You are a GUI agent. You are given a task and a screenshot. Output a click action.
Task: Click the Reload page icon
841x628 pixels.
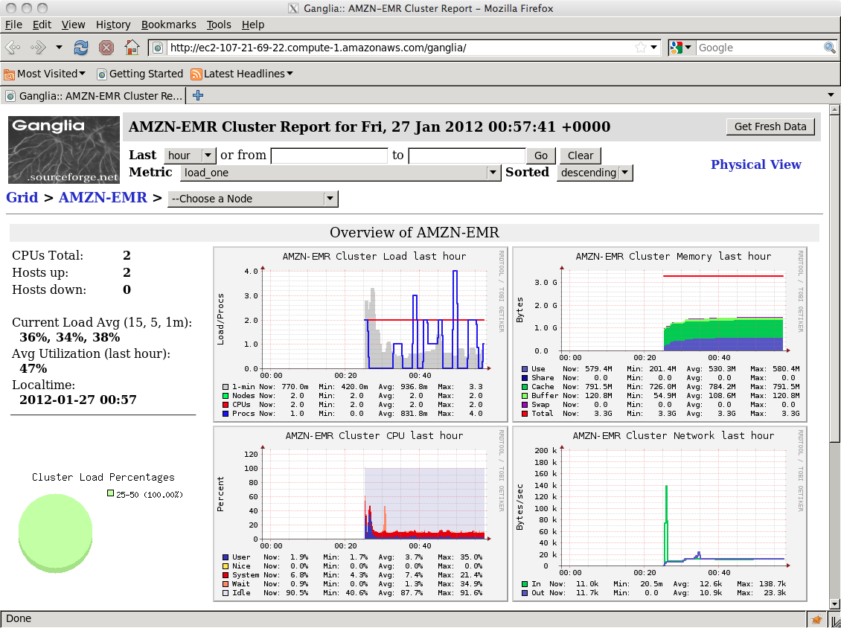click(80, 47)
